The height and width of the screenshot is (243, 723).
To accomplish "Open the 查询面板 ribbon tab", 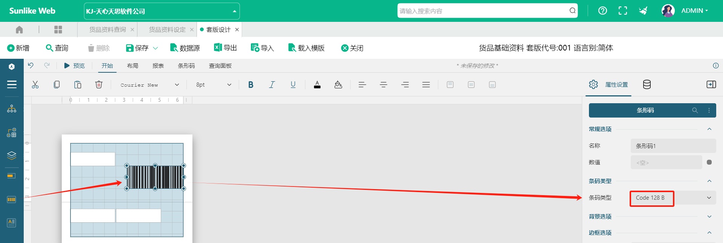I will tap(220, 66).
